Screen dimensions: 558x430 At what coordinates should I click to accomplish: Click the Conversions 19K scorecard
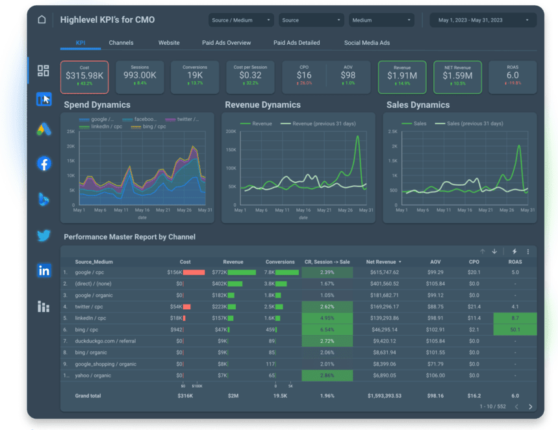coord(195,77)
